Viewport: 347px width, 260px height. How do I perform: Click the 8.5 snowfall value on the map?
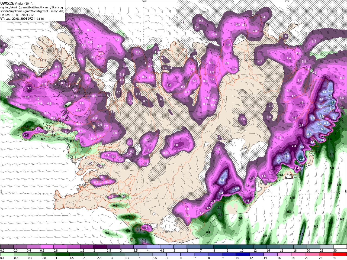[x=333, y=102]
